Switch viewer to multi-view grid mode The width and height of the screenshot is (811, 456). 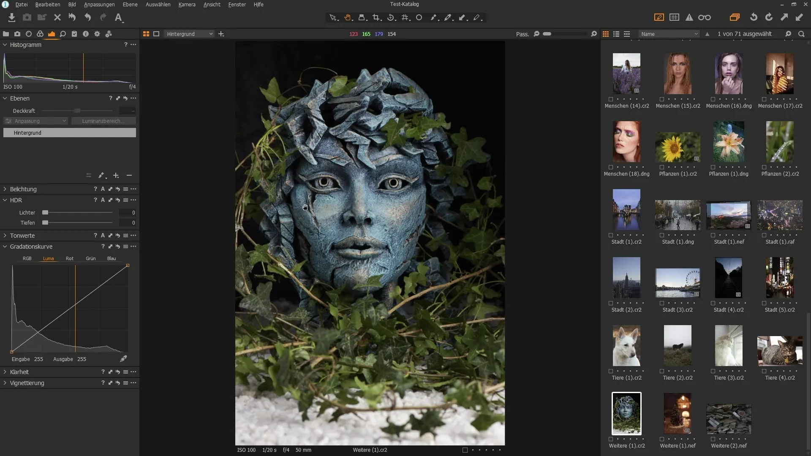[146, 34]
